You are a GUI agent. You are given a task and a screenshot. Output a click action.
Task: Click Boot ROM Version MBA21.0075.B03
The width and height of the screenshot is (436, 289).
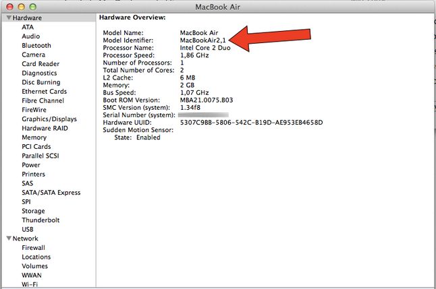coord(207,100)
